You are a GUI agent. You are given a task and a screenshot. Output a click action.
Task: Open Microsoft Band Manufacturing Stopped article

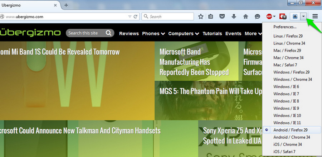point(194,62)
